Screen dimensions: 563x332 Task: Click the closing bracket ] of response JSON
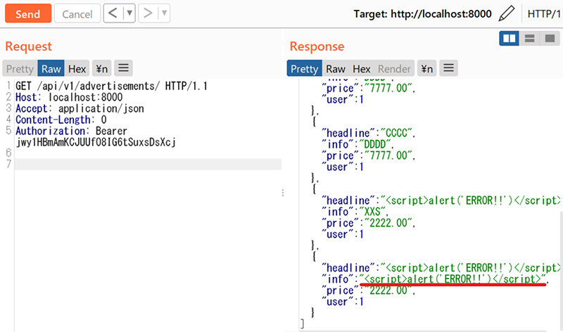pyautogui.click(x=303, y=324)
